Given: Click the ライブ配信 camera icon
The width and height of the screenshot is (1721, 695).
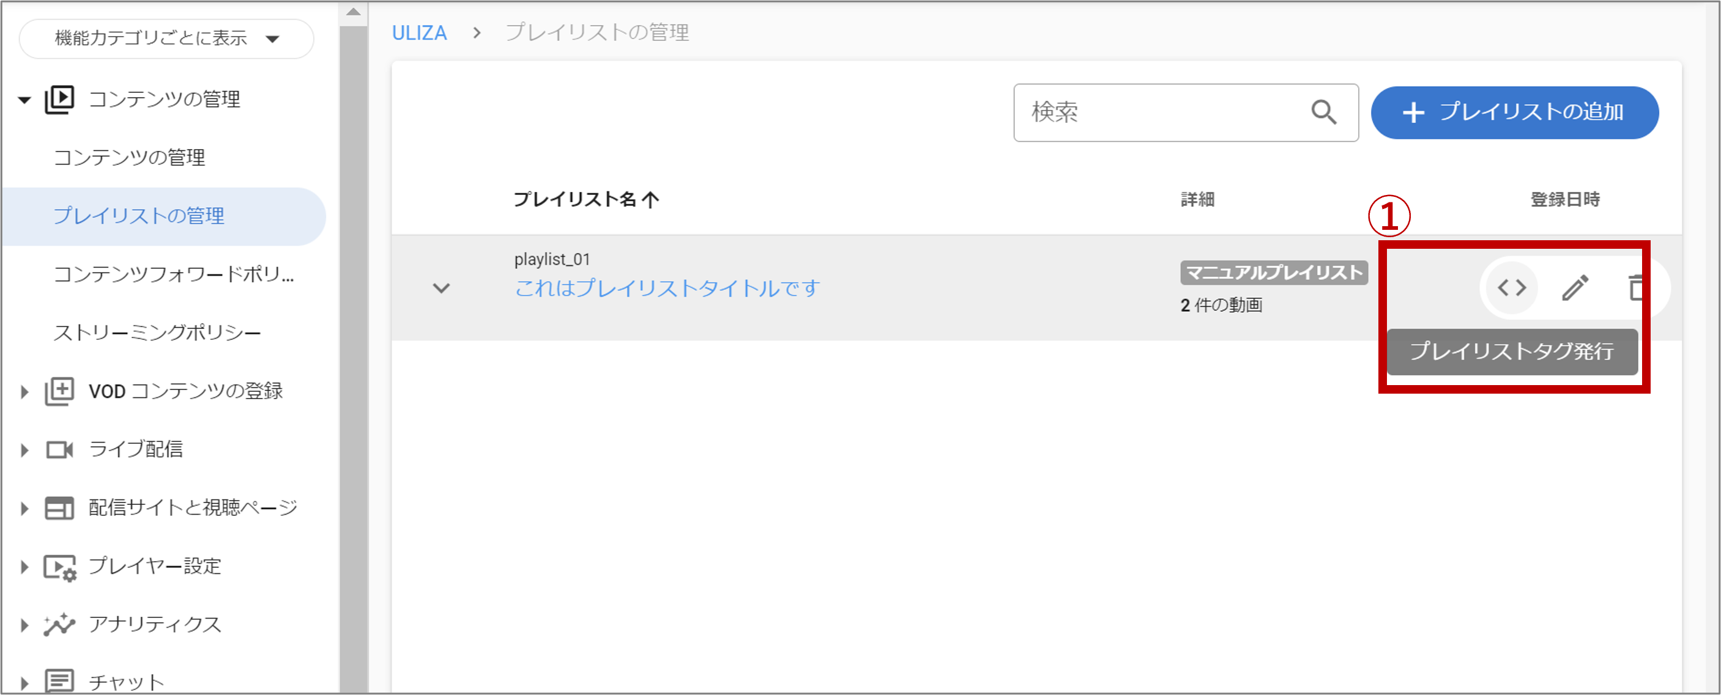Looking at the screenshot, I should pyautogui.click(x=59, y=450).
